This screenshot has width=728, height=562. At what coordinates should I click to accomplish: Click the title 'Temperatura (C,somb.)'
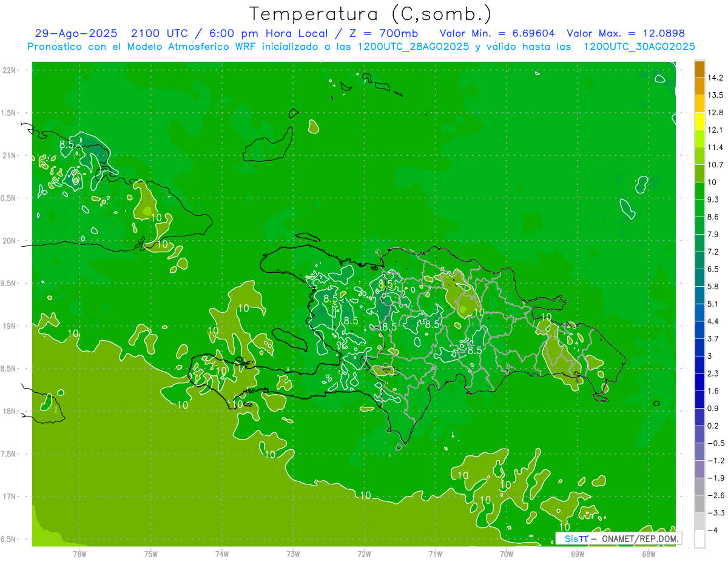pos(370,14)
